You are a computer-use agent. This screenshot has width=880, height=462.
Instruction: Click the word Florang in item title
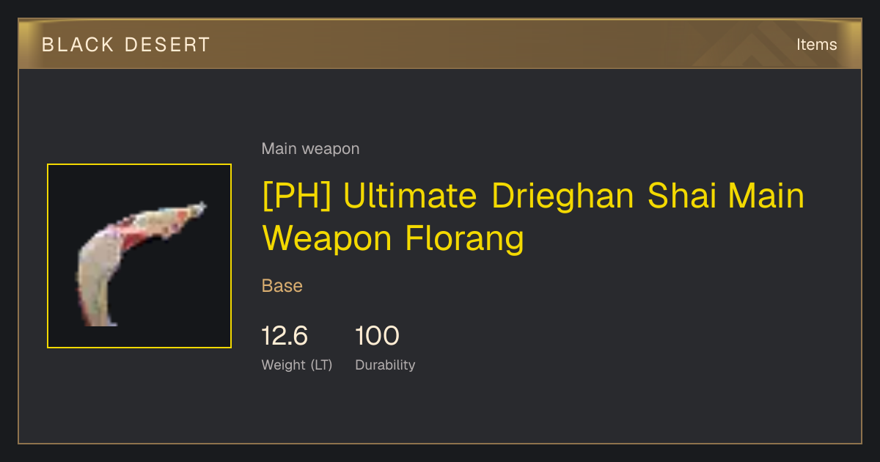[x=464, y=239]
